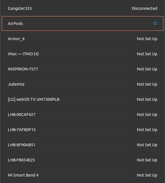The image size is (165, 183).
Task: Click Not Set Up next to Armor_6
Action: click(x=147, y=39)
